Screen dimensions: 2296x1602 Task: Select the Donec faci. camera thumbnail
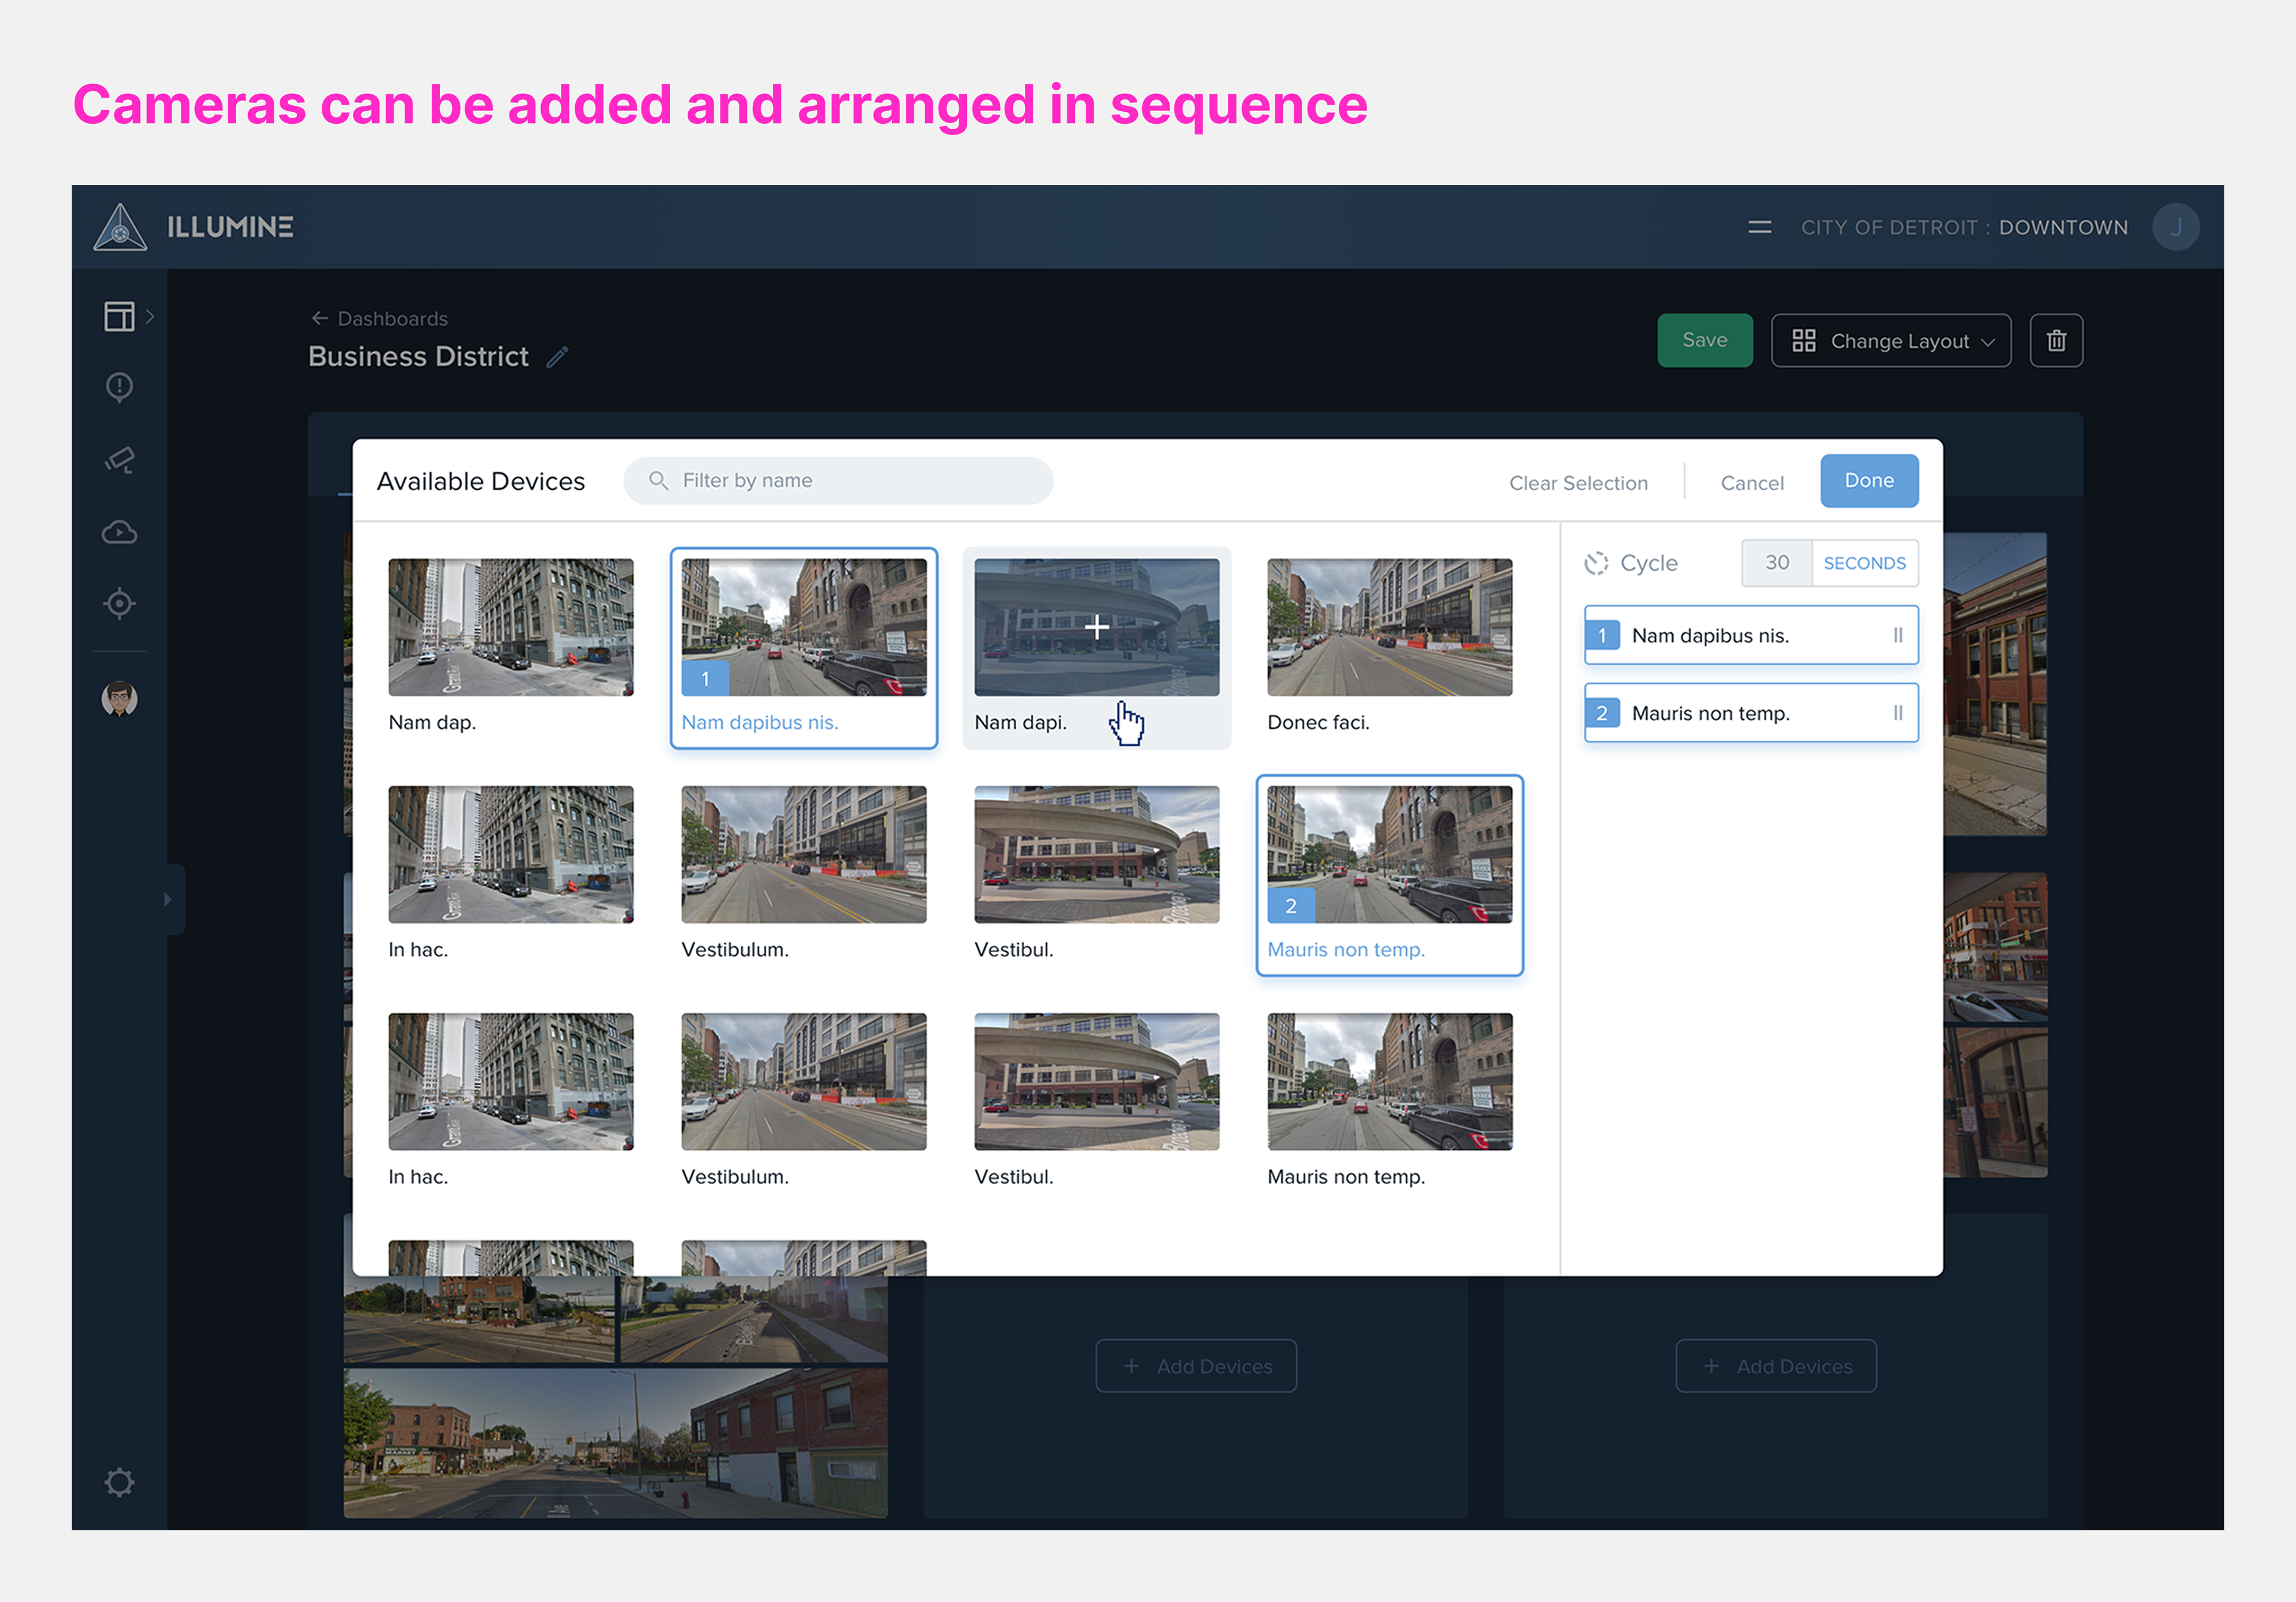coord(1389,627)
